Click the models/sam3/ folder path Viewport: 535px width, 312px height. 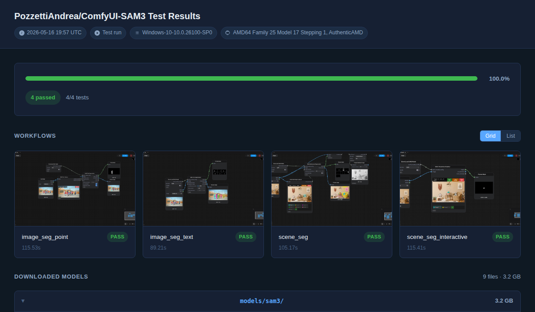(x=262, y=301)
